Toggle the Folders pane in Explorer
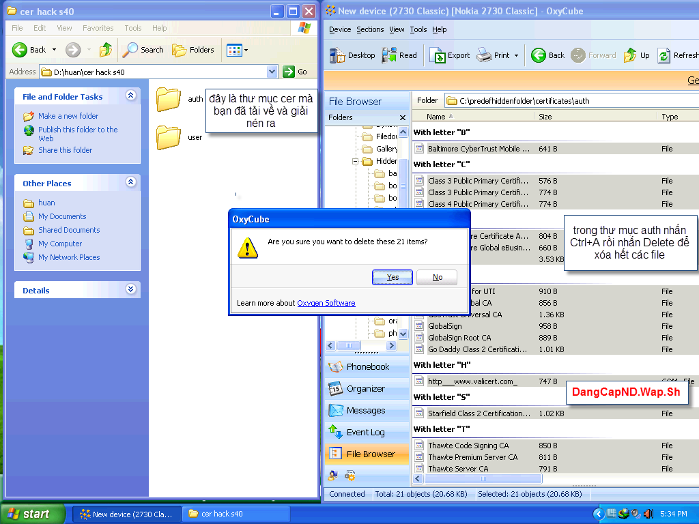Viewport: 699px width, 524px height. point(193,50)
